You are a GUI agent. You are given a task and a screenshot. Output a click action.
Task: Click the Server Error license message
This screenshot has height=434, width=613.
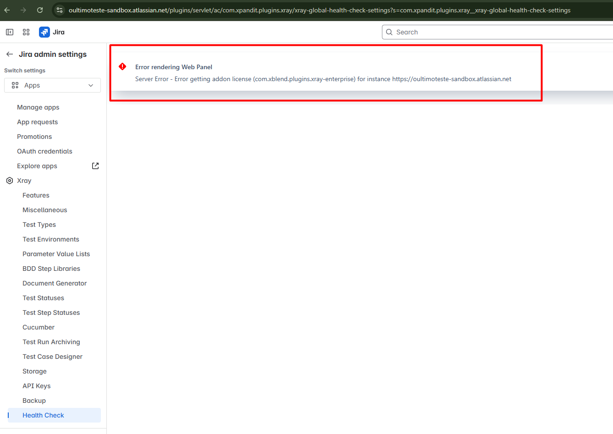[x=323, y=79]
